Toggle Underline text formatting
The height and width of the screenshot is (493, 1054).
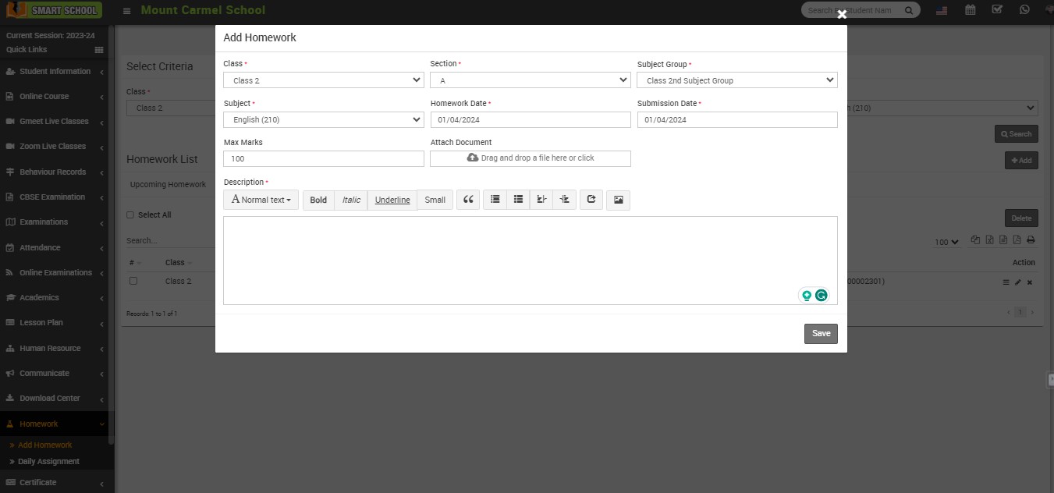[x=392, y=200]
